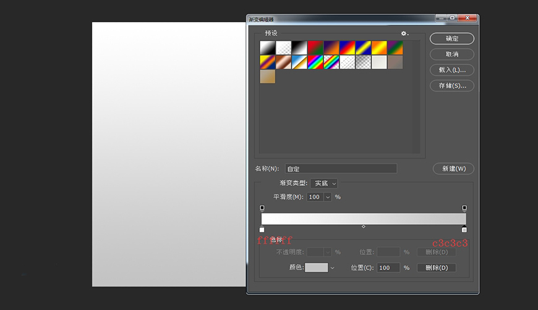Expand the 颜色 color dropdown arrow
538x310 pixels.
(332, 268)
